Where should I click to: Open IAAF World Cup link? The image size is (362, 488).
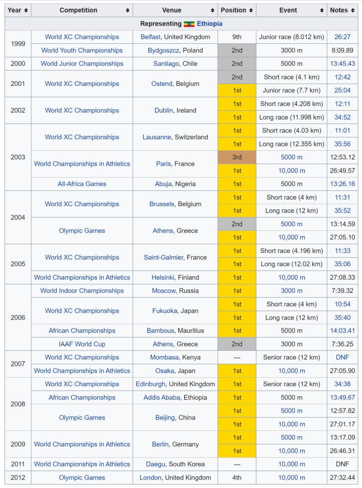click(x=82, y=344)
